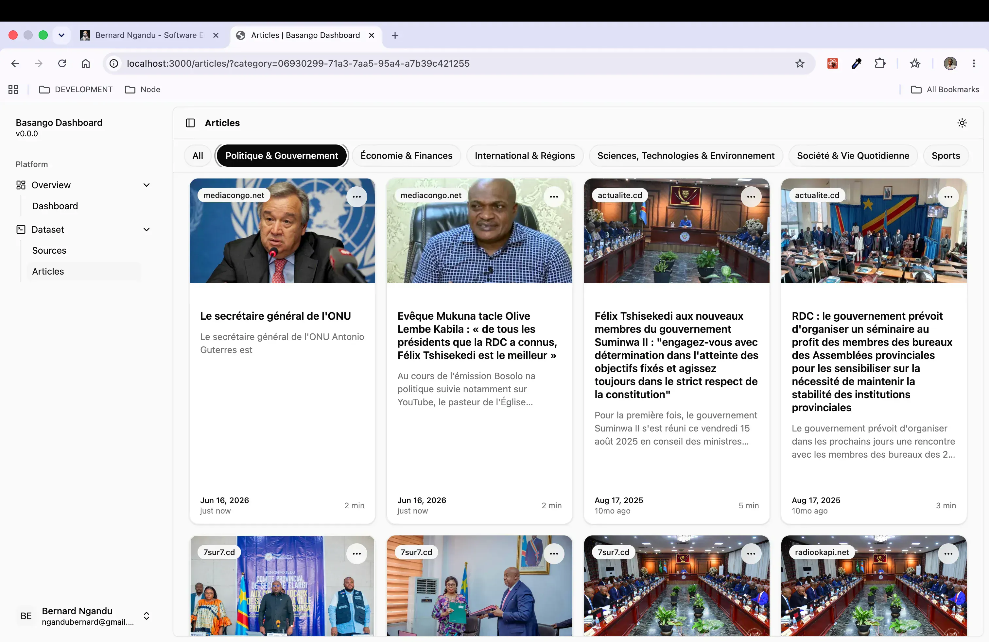Reload the current page
This screenshot has height=642, width=989.
62,63
